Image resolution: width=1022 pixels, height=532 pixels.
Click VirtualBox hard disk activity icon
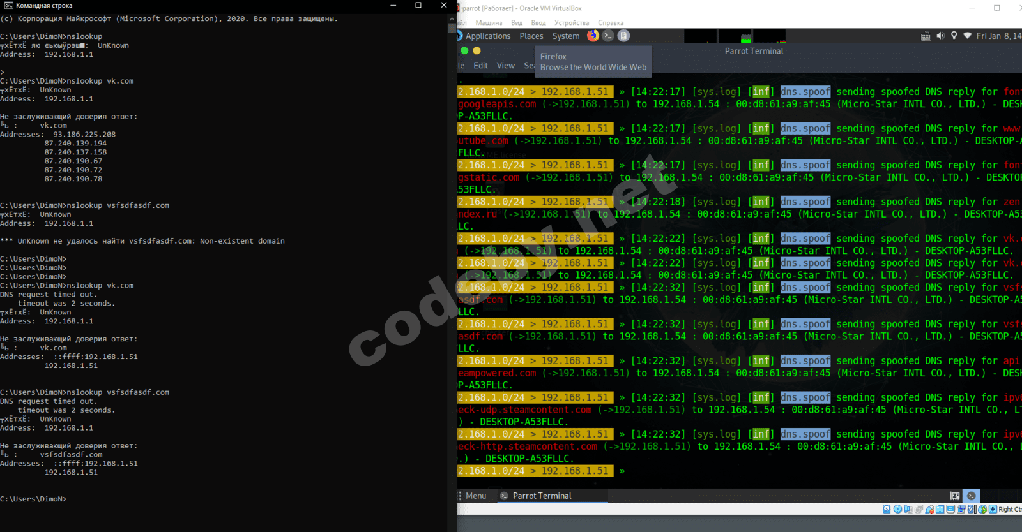tap(887, 509)
